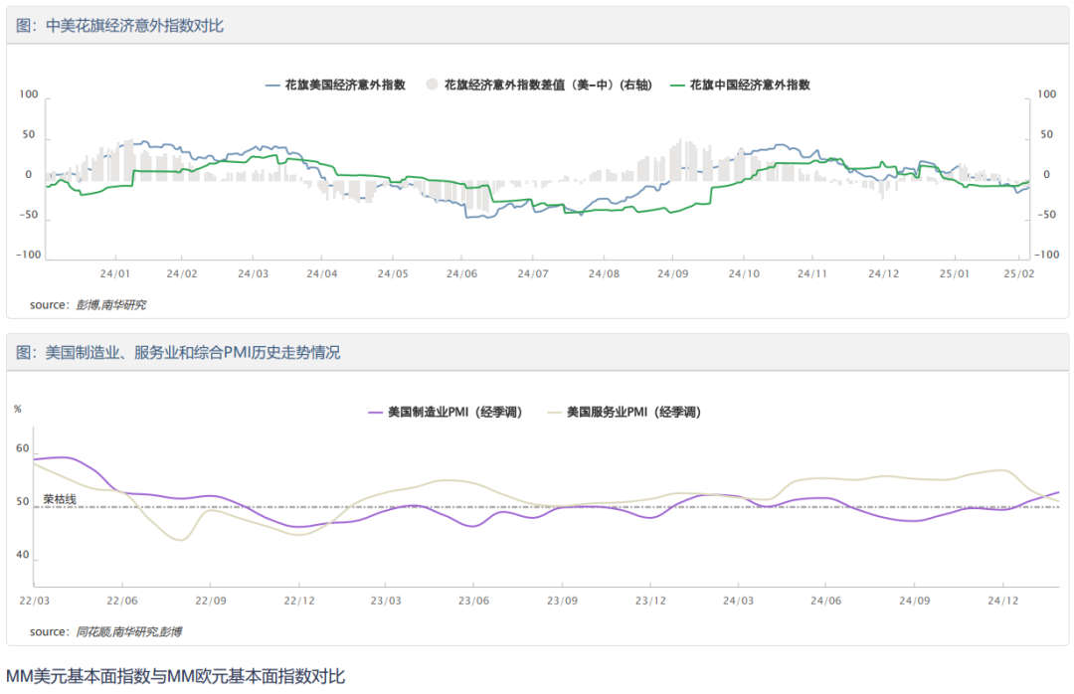The image size is (1074, 694).
Task: Click the purple line marker for 美国制造业PMI
Action: 375,412
